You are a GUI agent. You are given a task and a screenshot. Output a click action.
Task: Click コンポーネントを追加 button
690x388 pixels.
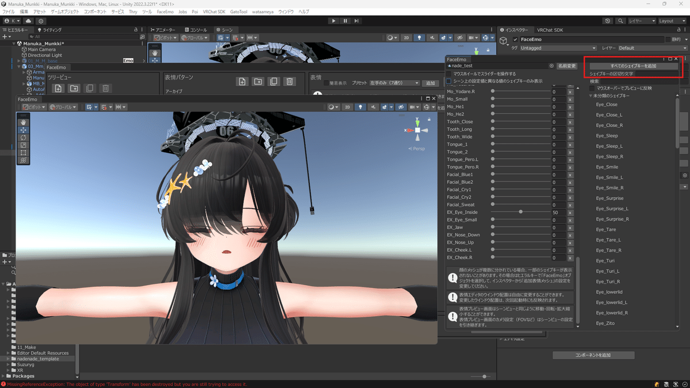[x=593, y=355]
